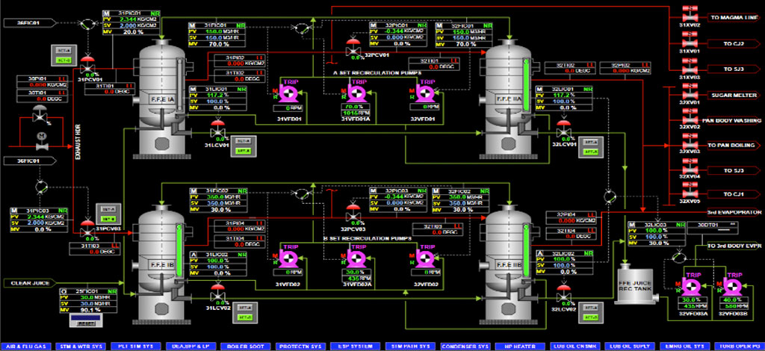Select valve 32XV04
765x351 pixels.
coord(690,167)
